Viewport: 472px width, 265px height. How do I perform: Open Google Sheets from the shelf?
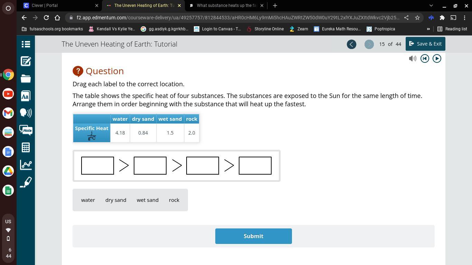coord(8,190)
